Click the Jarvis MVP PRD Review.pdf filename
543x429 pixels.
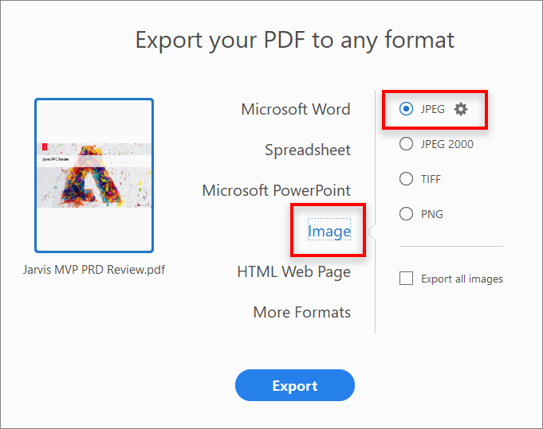click(x=94, y=269)
